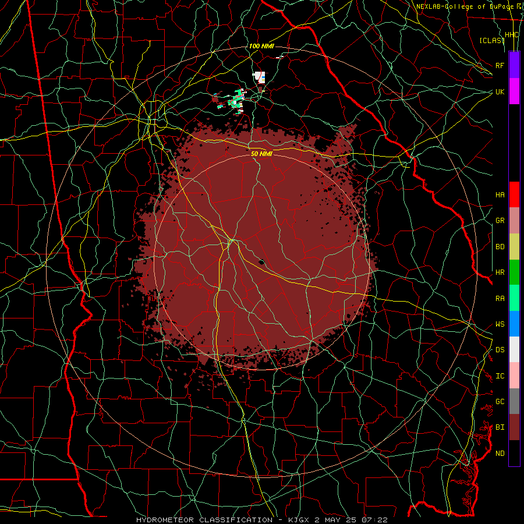The height and width of the screenshot is (524, 524).
Task: Click the RA legend label
Action: pyautogui.click(x=500, y=299)
